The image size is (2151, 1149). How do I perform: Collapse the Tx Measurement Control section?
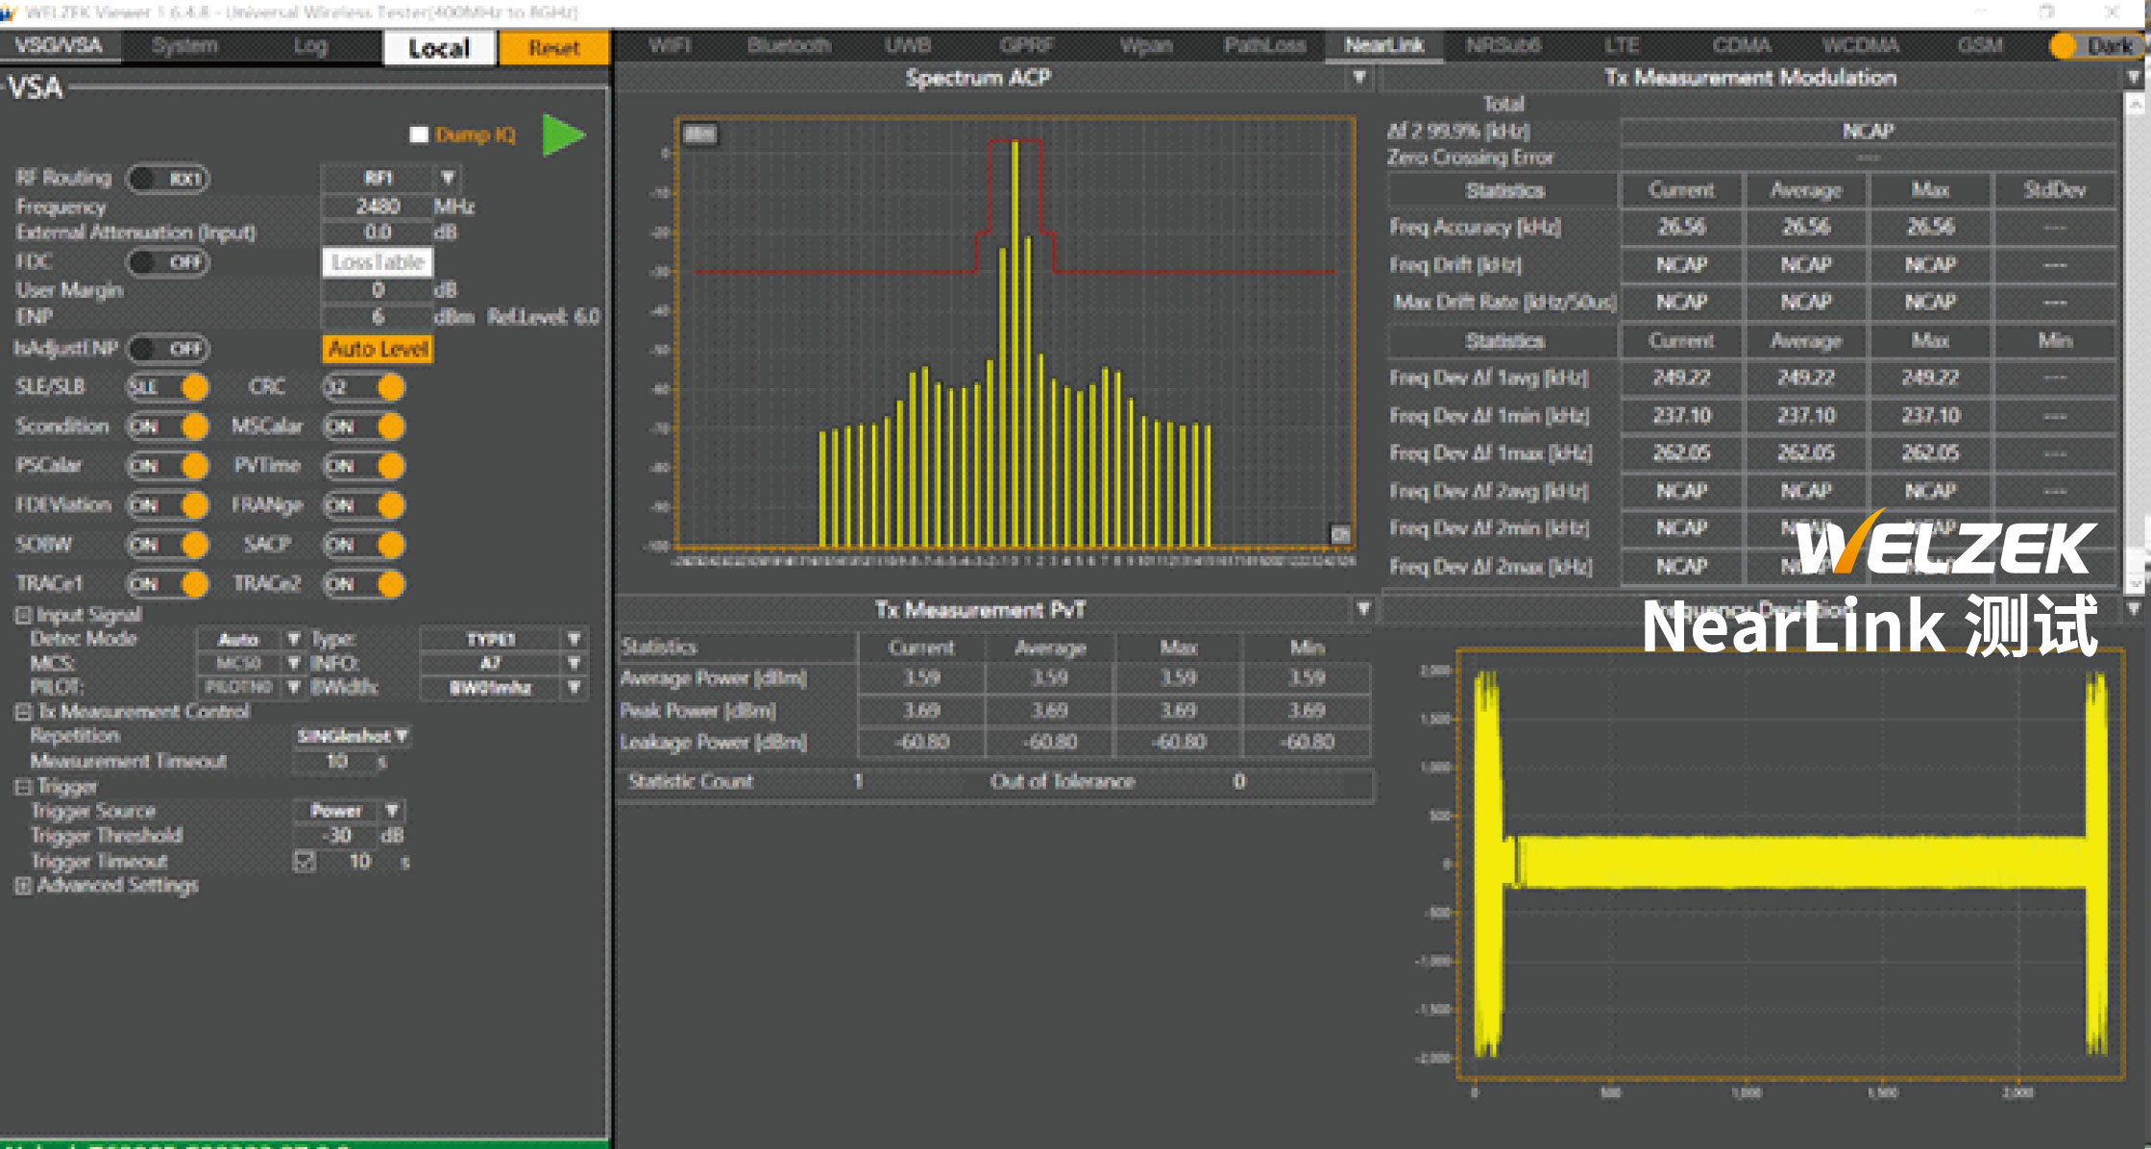point(23,712)
